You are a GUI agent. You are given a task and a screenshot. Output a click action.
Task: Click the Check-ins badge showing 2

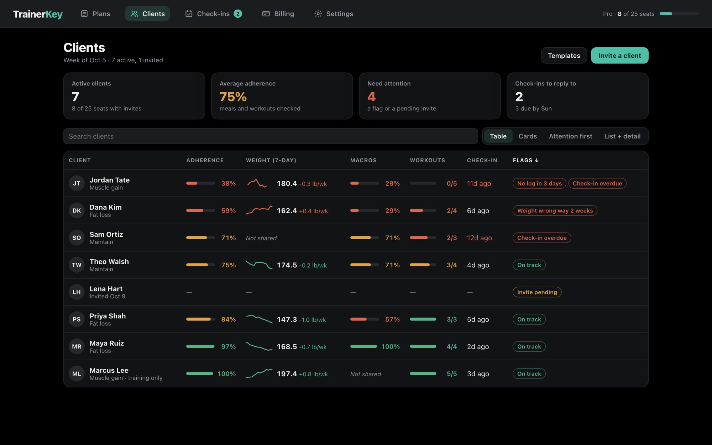[x=238, y=14]
